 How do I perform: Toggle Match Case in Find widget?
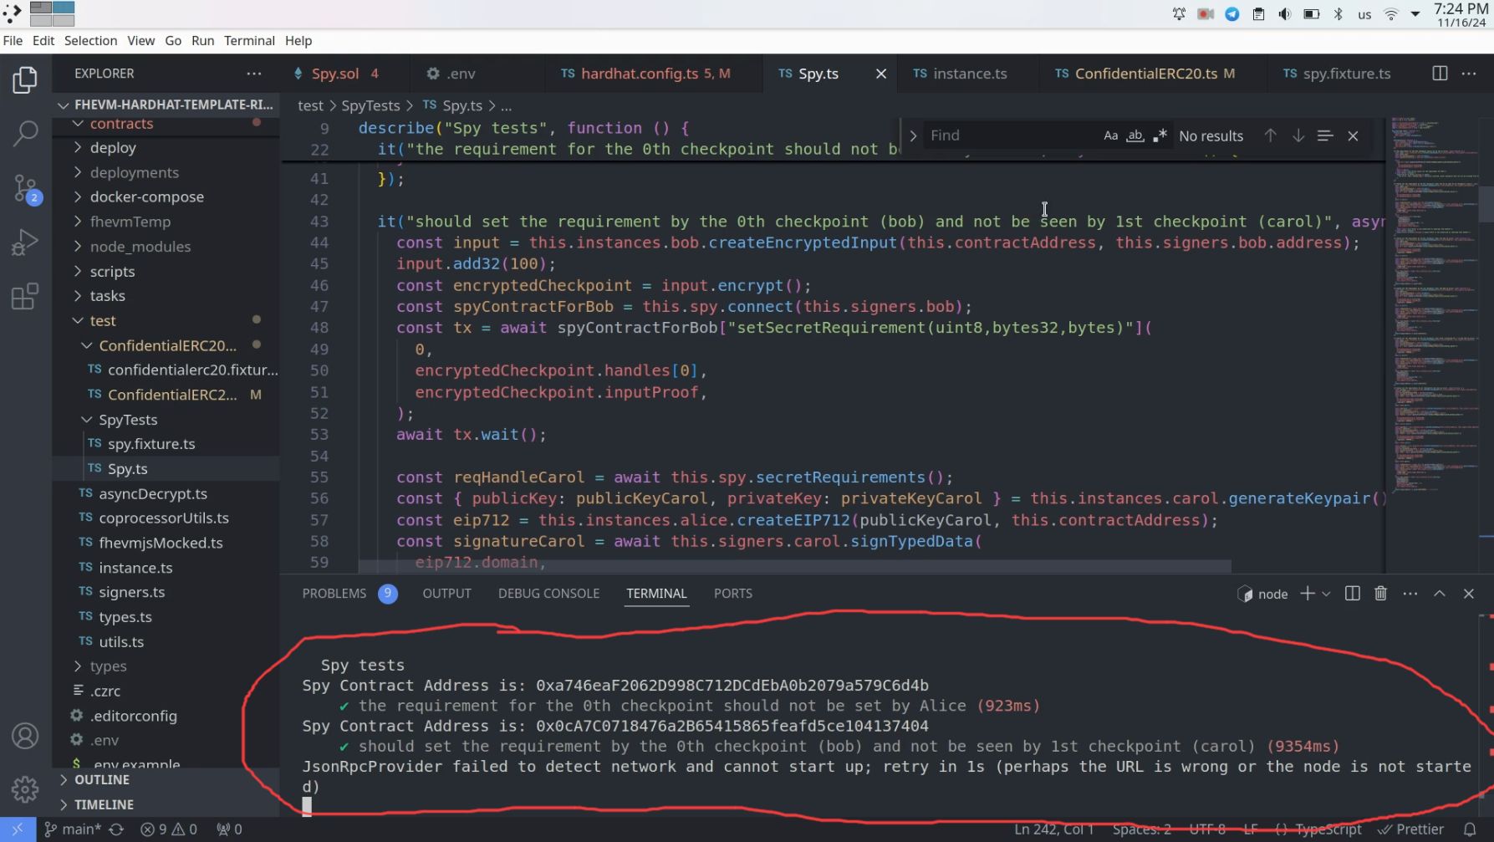pos(1110,135)
